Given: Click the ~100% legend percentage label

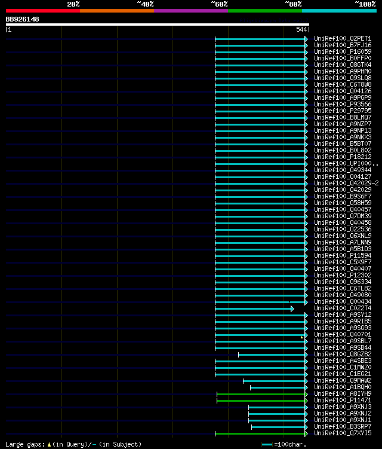Looking at the screenshot, I should [365, 4].
